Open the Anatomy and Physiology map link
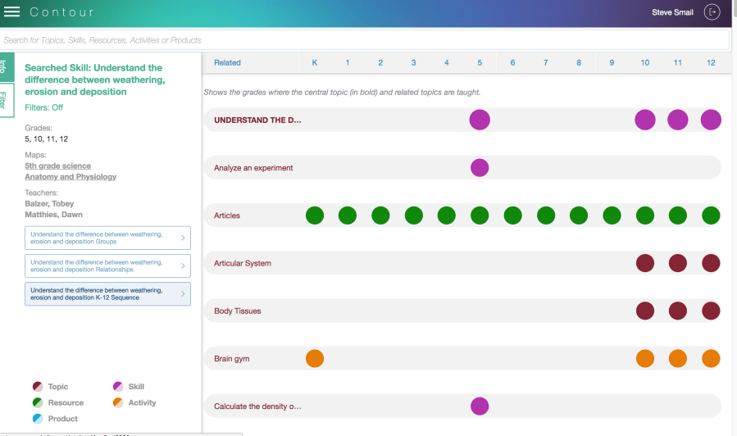 [x=71, y=176]
